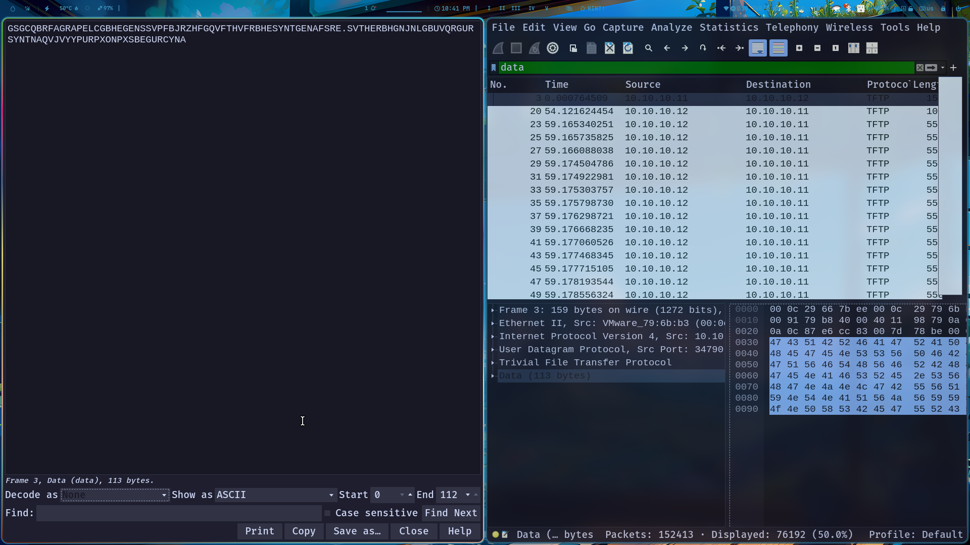Click the Profile: Default status entry
The height and width of the screenshot is (545, 970).
click(915, 534)
